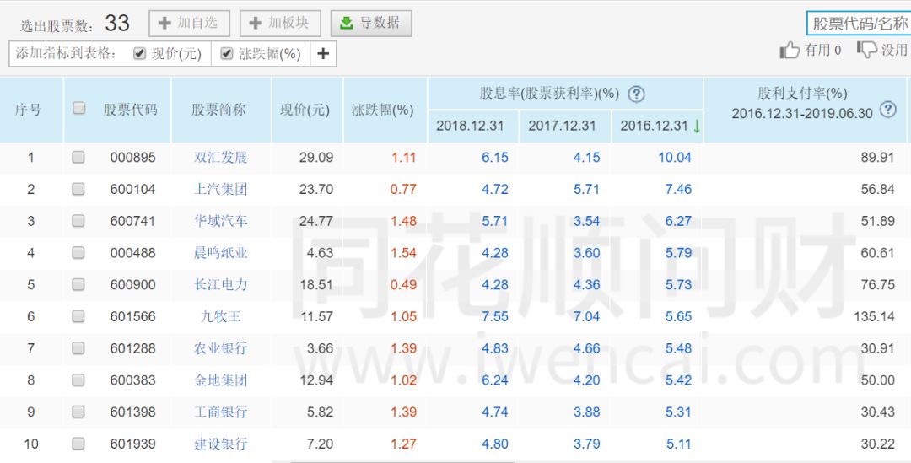Open the 农业银行 stock link
911x463 pixels.
tap(221, 348)
